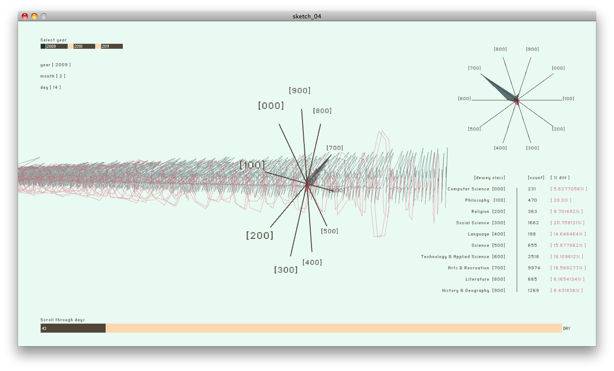The height and width of the screenshot is (371, 614).
Task: Minimize the window with the yellow button
Action: [34, 16]
